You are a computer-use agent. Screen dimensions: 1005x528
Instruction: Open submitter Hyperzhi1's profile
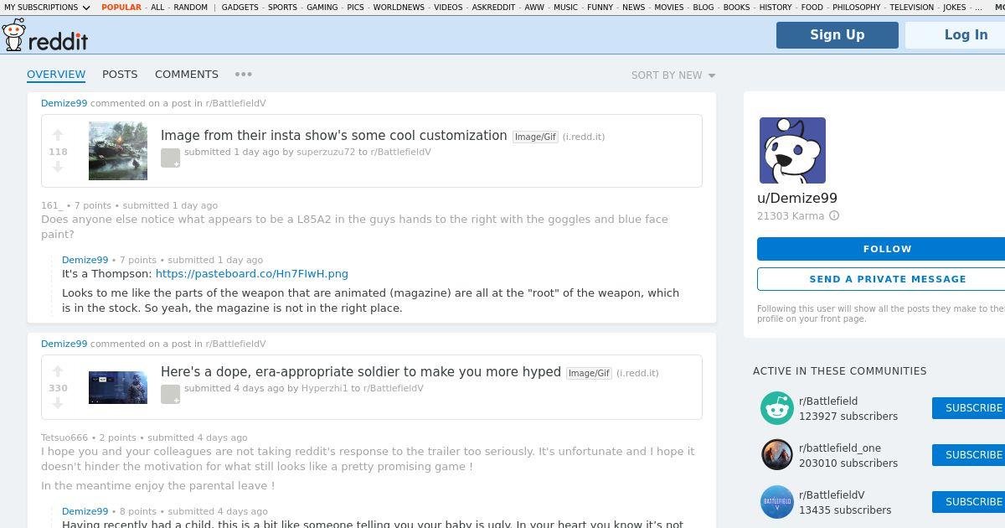(324, 389)
